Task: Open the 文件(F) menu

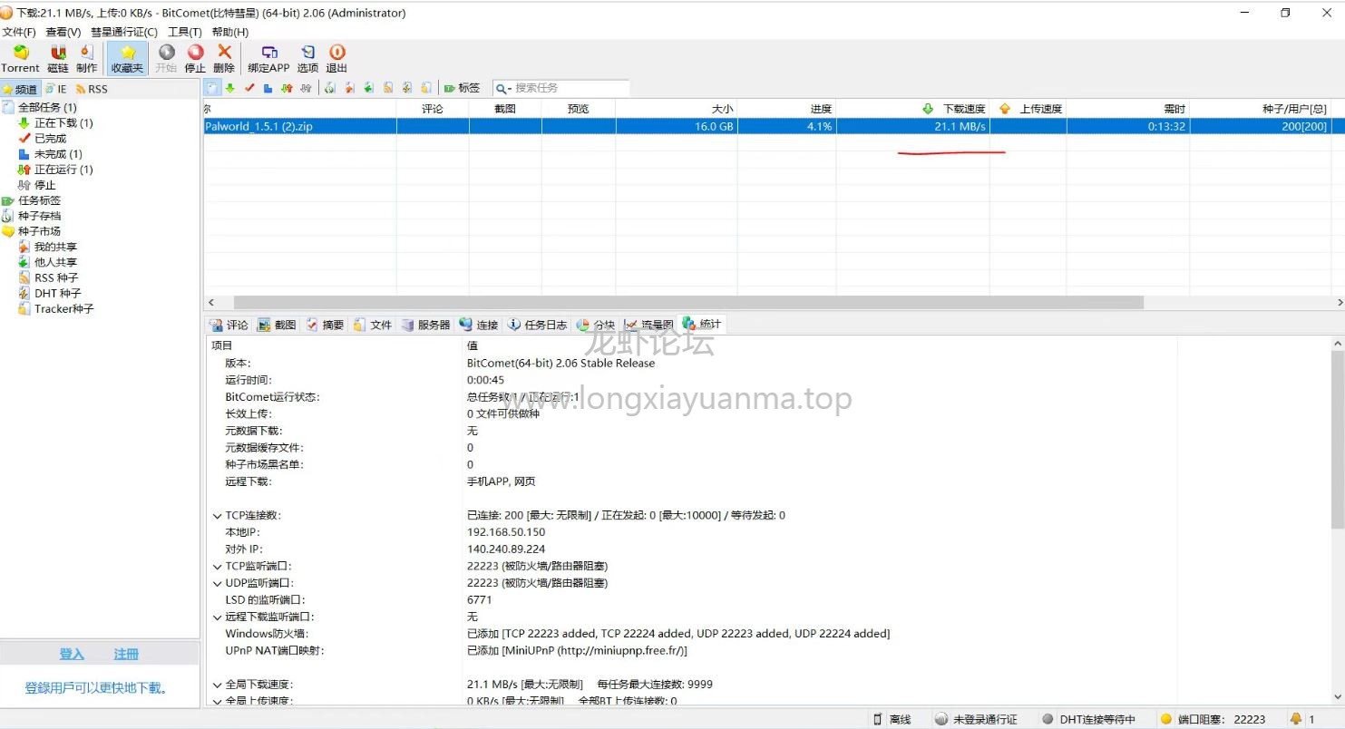Action: point(19,32)
